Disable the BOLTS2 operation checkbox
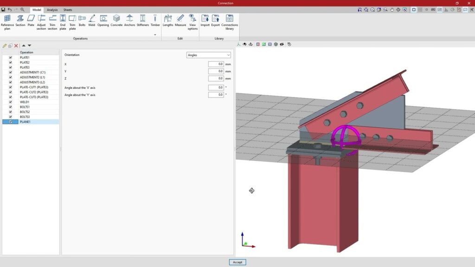 tap(10, 112)
